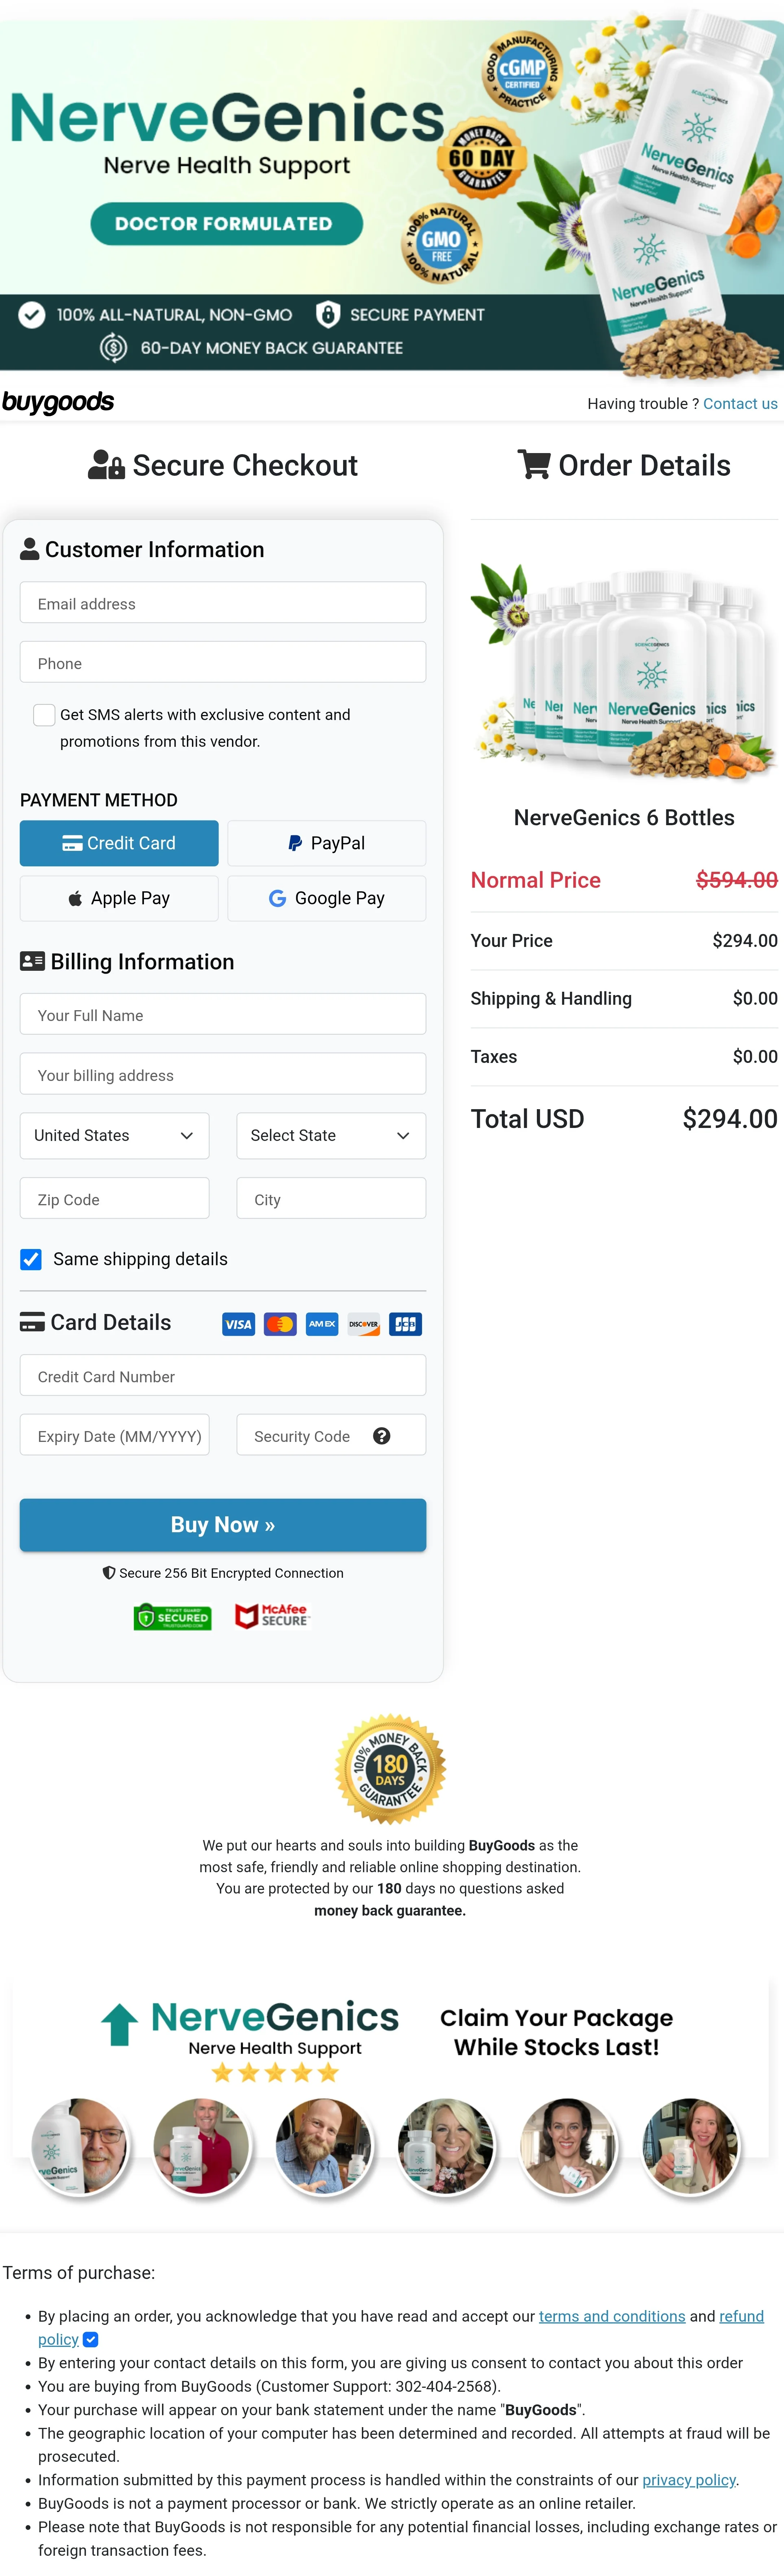784x2576 pixels.
Task: Select Google Pay payment method
Action: tap(327, 899)
